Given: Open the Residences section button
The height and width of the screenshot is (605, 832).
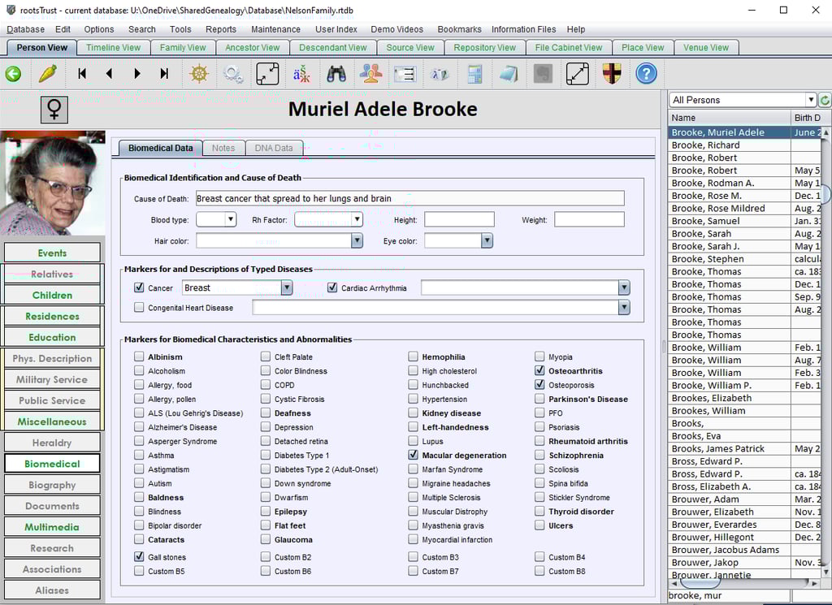Looking at the screenshot, I should [x=52, y=316].
